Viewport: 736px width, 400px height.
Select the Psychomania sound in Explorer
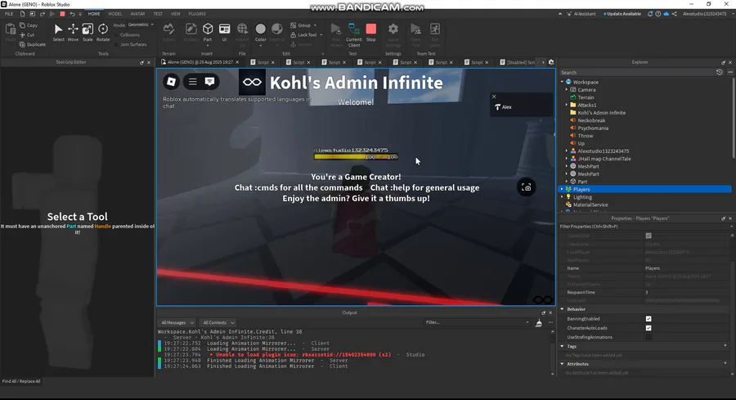pos(592,128)
